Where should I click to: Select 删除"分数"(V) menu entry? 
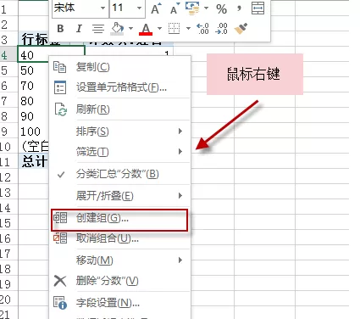(x=119, y=281)
